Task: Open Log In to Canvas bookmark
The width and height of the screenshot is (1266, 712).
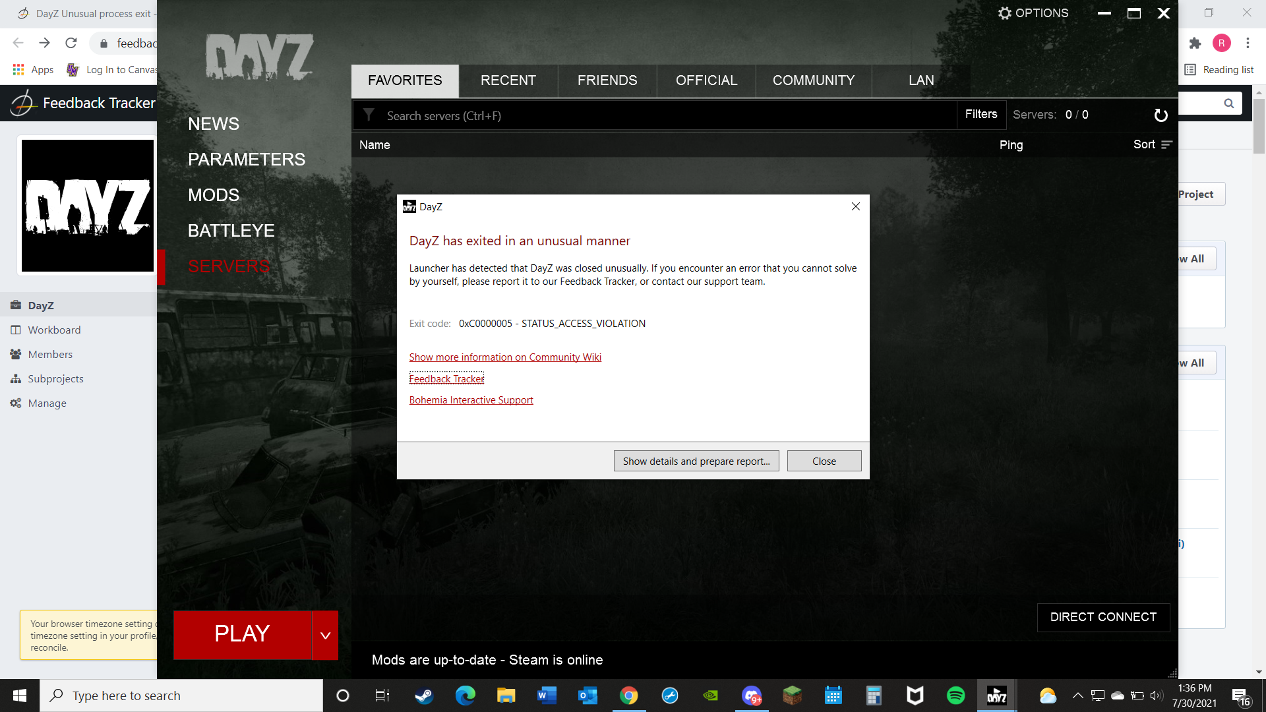Action: (x=112, y=70)
